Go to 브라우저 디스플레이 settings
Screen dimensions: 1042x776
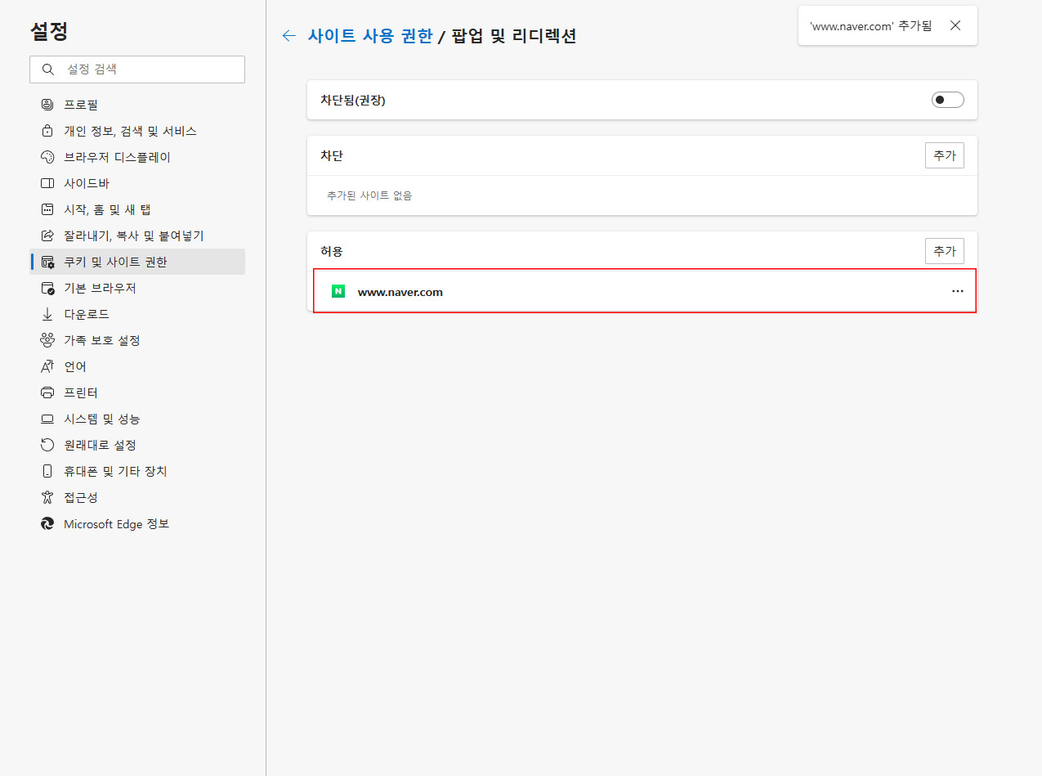[137, 157]
